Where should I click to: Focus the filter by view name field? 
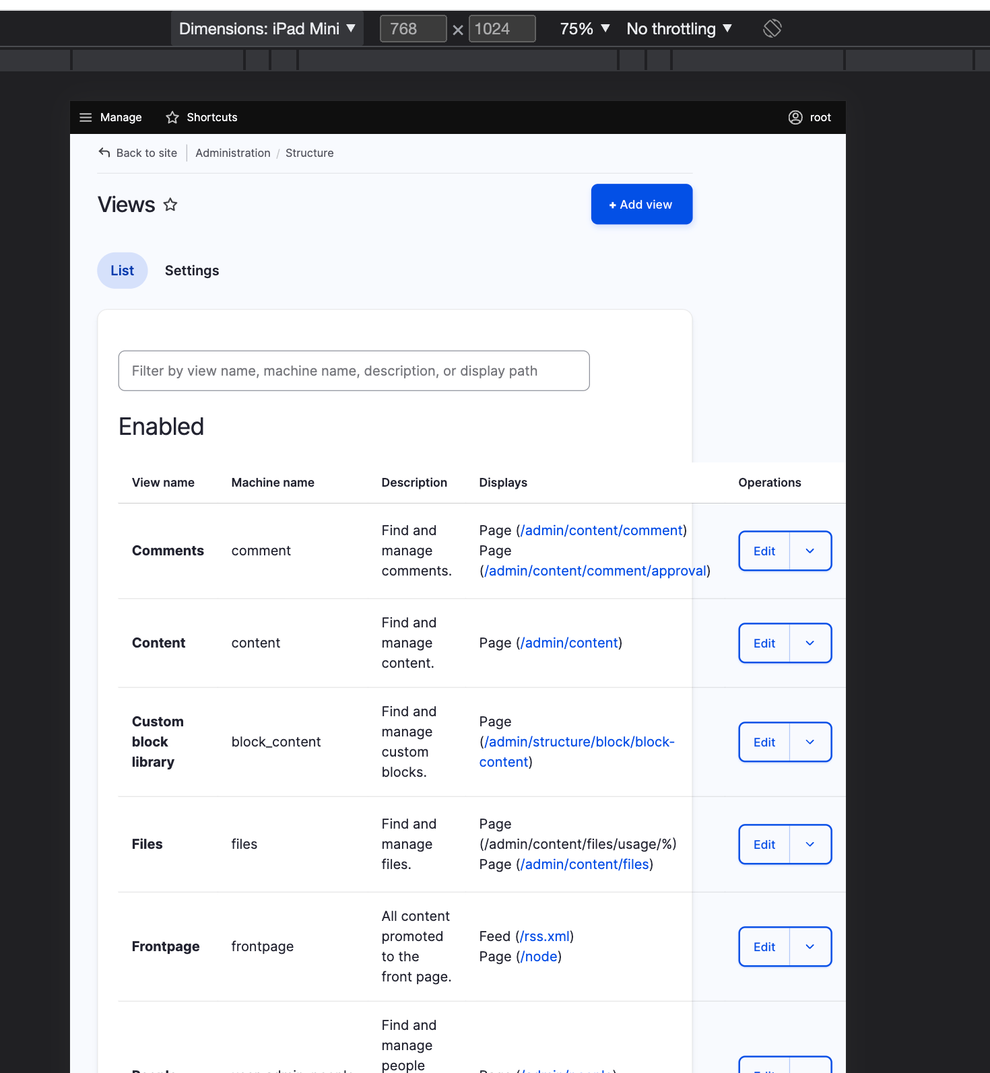click(354, 371)
